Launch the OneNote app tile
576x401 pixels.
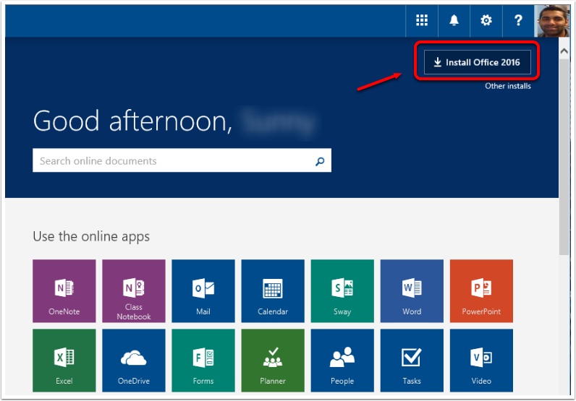point(64,291)
